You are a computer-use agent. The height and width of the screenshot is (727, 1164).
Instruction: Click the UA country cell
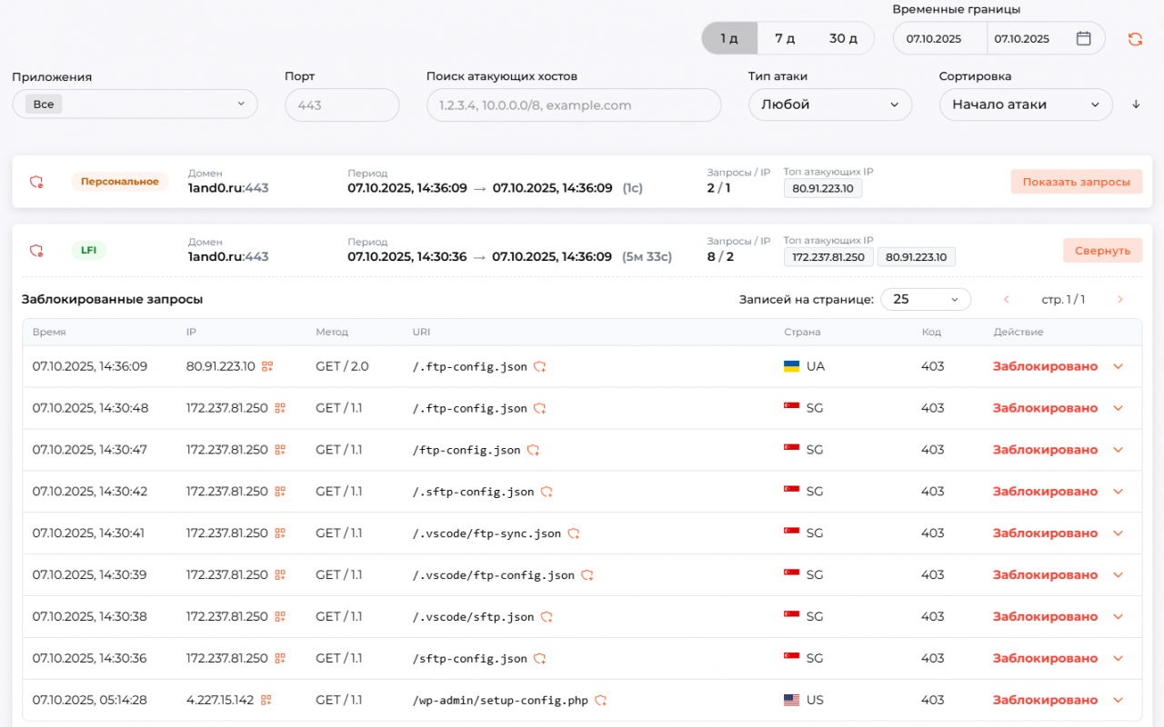coord(804,366)
